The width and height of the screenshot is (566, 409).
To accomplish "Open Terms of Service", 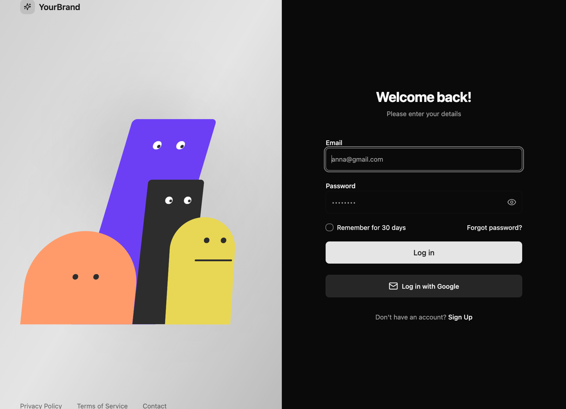I will pos(102,405).
